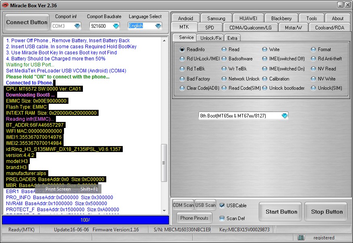
Task: Switch to the Android tab
Action: point(186,18)
